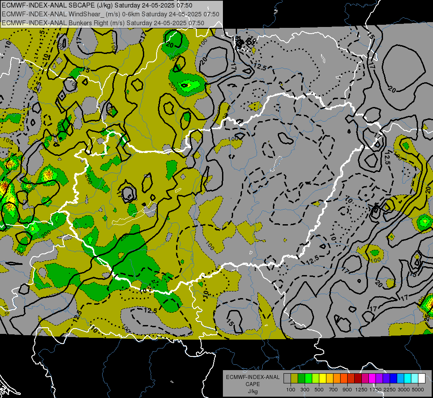Image resolution: width=433 pixels, height=398 pixels.
Task: Click the 5000 value under the legend
Action: (418, 390)
